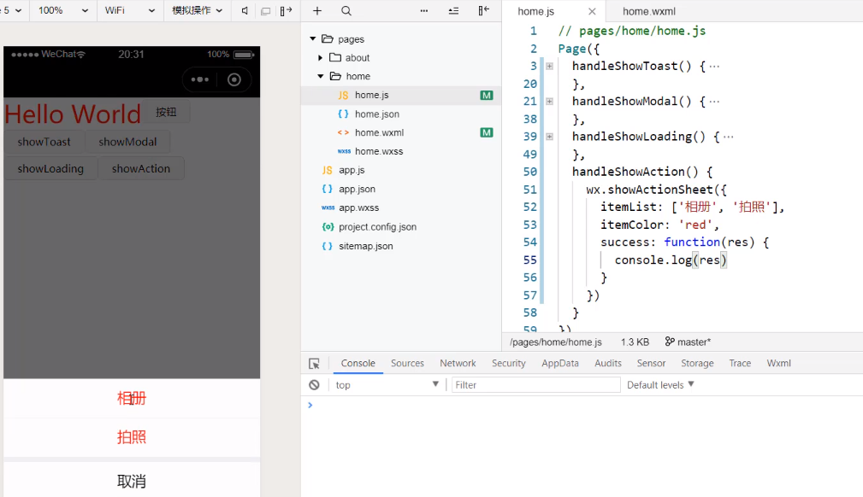The image size is (863, 497).
Task: Open home.wxss in file tree
Action: pos(379,151)
